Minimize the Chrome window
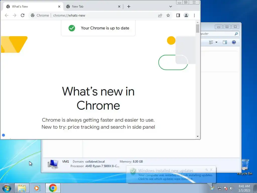Viewport: 257px width, 193px height. point(179,2)
